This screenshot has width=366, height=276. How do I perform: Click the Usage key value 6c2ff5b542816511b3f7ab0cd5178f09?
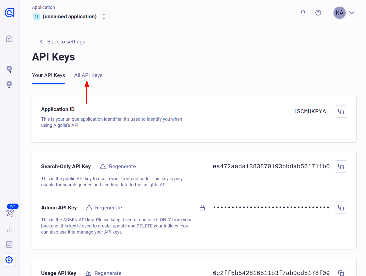coord(271,273)
